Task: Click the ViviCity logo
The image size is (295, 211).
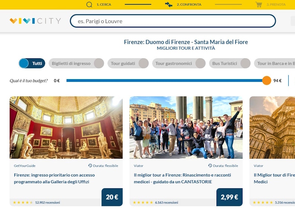Action: pos(35,21)
